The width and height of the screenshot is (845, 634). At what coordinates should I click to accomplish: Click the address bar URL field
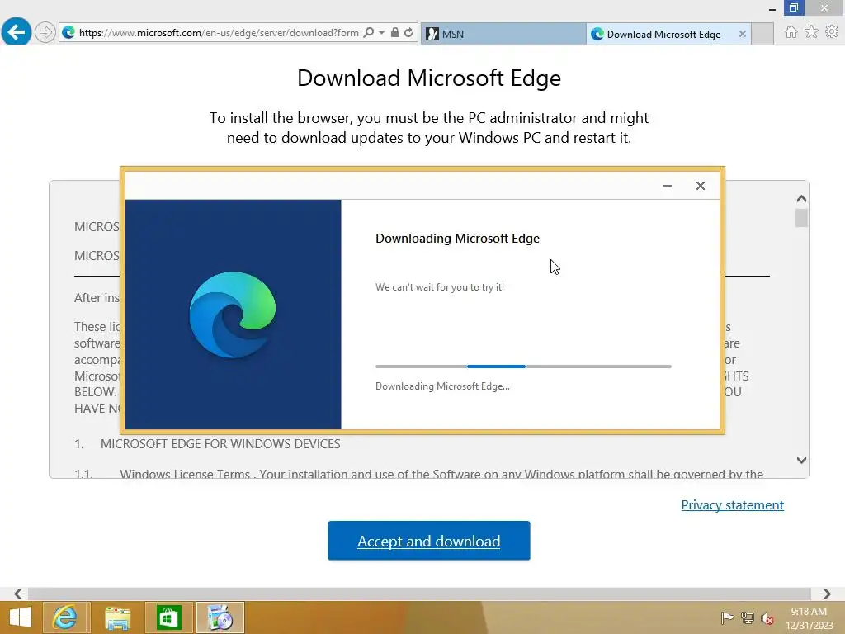(218, 33)
